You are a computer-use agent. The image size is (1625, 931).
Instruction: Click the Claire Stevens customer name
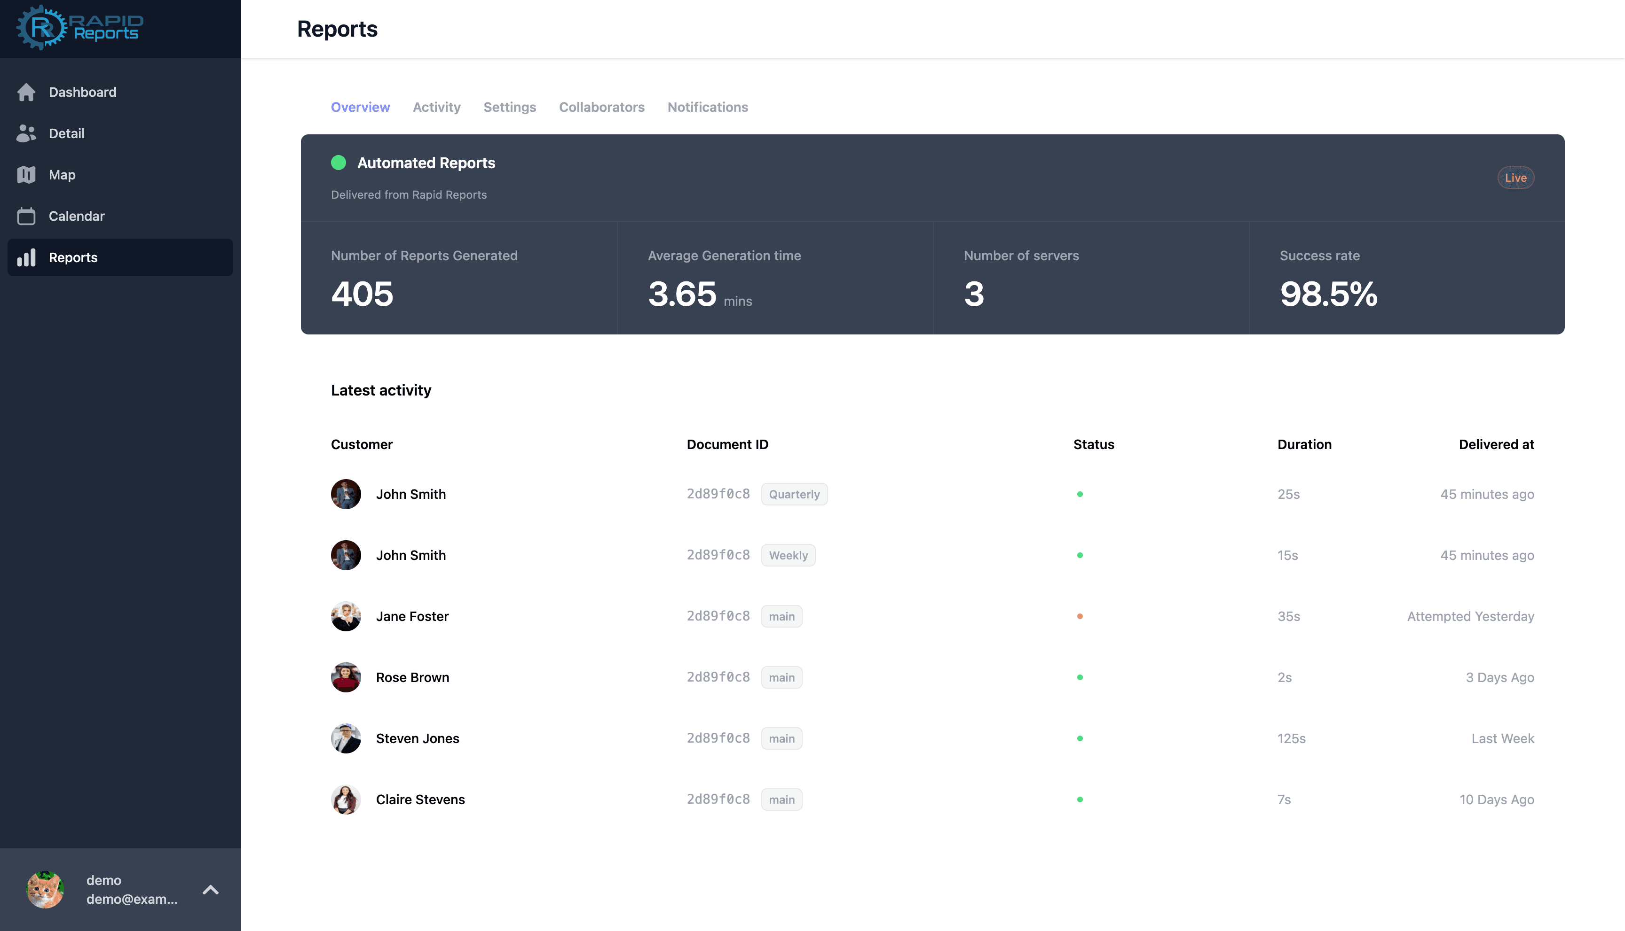[420, 799]
